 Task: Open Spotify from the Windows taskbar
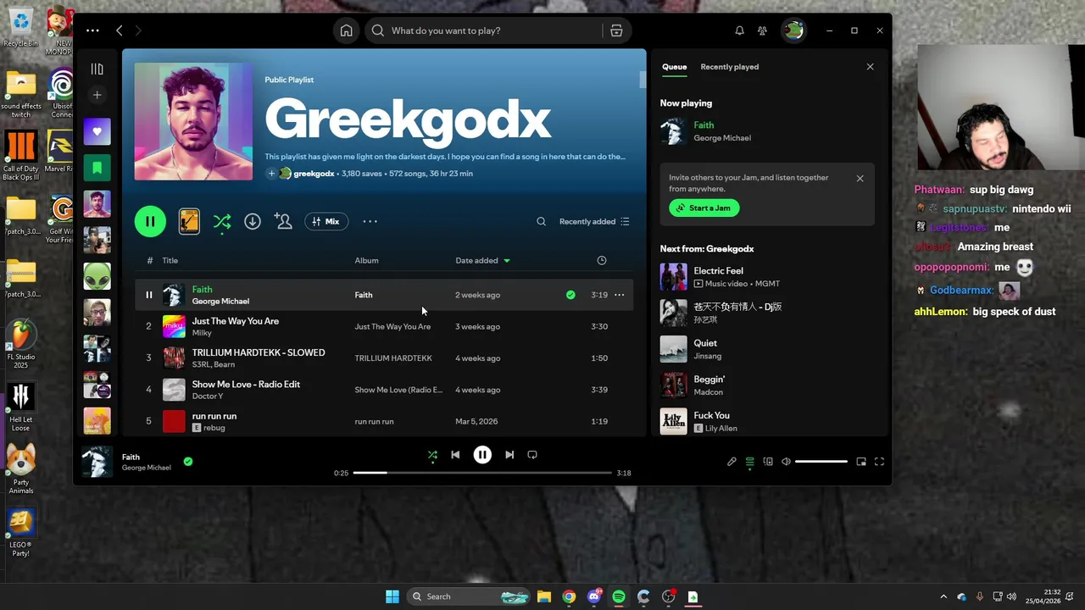tap(619, 596)
